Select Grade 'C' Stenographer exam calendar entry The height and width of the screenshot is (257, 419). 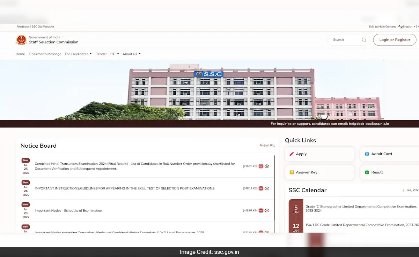[361, 209]
